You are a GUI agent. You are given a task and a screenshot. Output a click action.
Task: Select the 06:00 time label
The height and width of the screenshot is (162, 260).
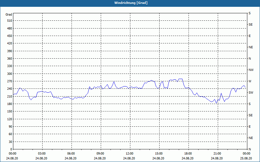tap(71, 154)
